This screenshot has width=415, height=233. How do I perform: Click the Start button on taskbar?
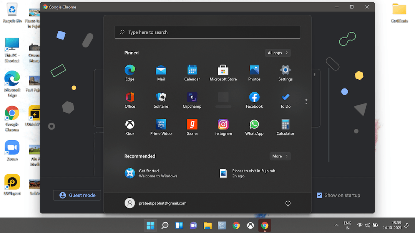150,226
